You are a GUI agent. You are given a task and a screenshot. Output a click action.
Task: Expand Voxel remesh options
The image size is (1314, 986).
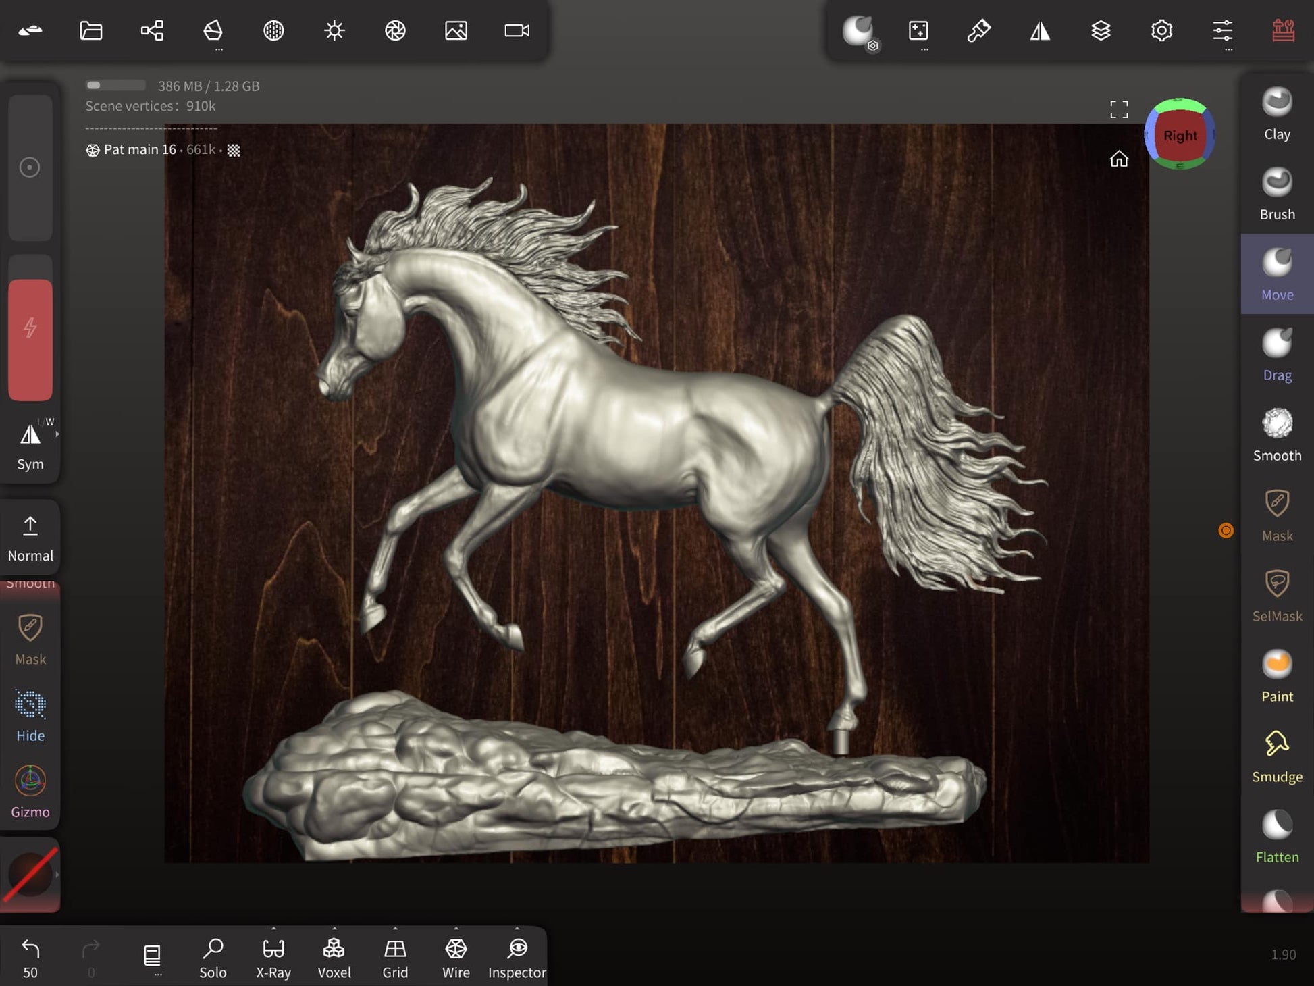[334, 929]
